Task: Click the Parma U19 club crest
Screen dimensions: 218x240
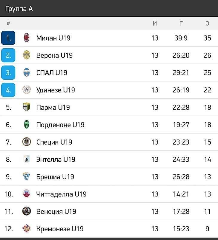Action: pos(27,107)
